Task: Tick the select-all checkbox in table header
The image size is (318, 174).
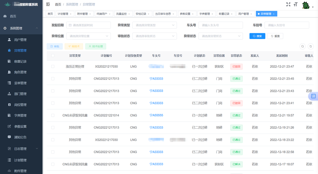Action: pyautogui.click(x=53, y=56)
